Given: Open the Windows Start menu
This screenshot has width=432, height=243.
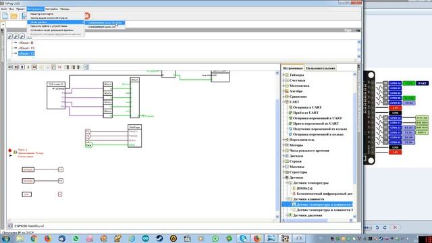Looking at the screenshot, I should 6,238.
